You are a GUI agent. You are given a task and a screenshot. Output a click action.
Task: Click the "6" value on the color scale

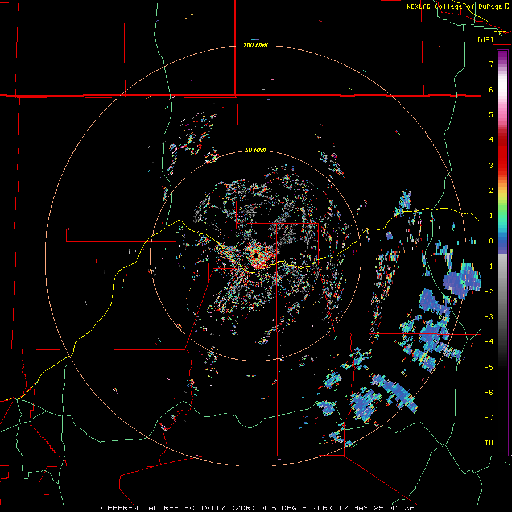pyautogui.click(x=491, y=89)
